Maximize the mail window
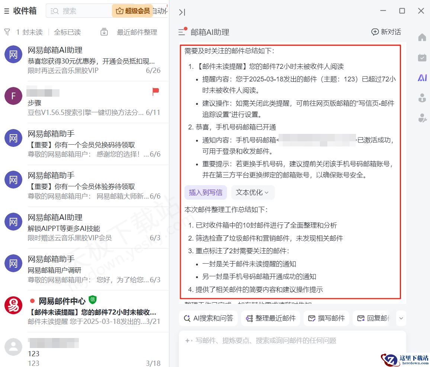This screenshot has width=430, height=367. click(402, 11)
